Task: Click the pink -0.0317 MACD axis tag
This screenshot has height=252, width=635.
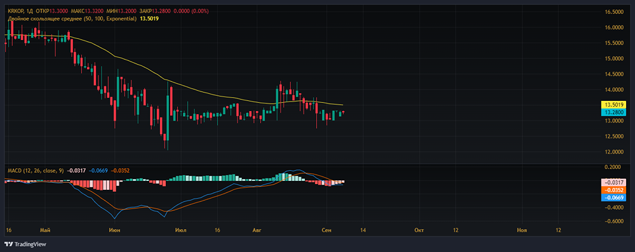Action: pos(614,182)
